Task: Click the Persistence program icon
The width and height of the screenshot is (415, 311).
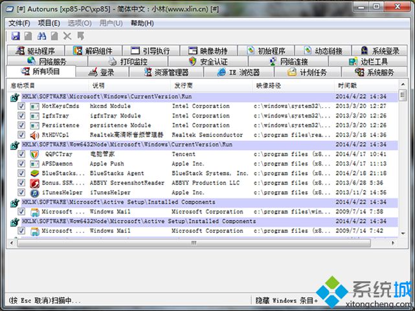Action: [34, 125]
